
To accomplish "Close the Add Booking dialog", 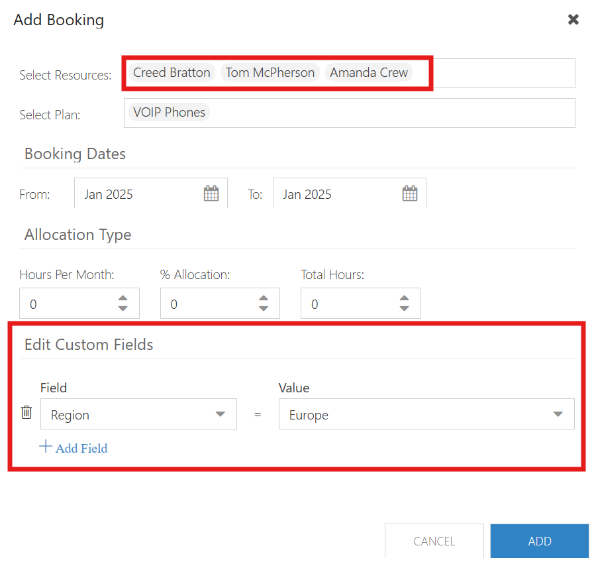I will point(573,19).
